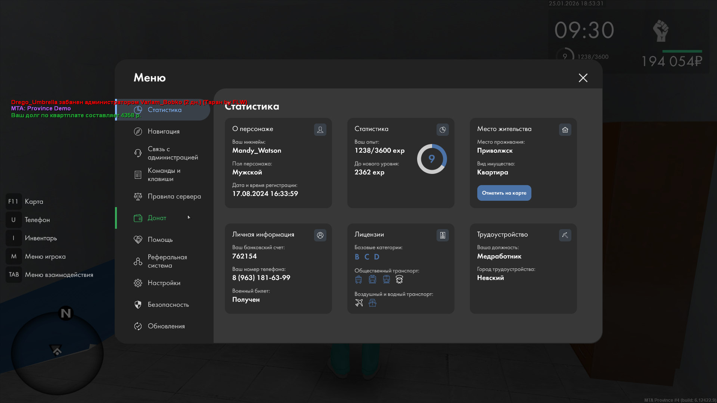
Task: Click the boat license icon
Action: point(372,303)
